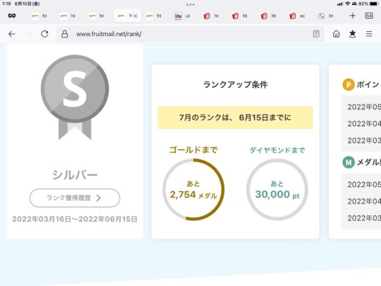Close the current active tab

pyautogui.click(x=135, y=16)
